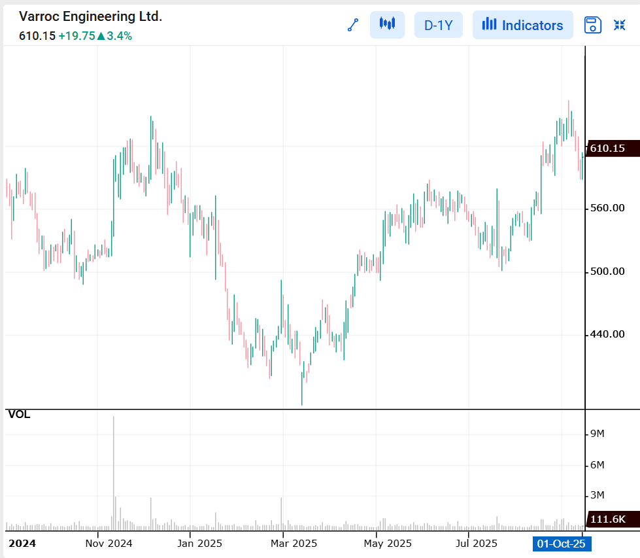Click the 3M volume axis label
640x558 pixels.
click(597, 495)
